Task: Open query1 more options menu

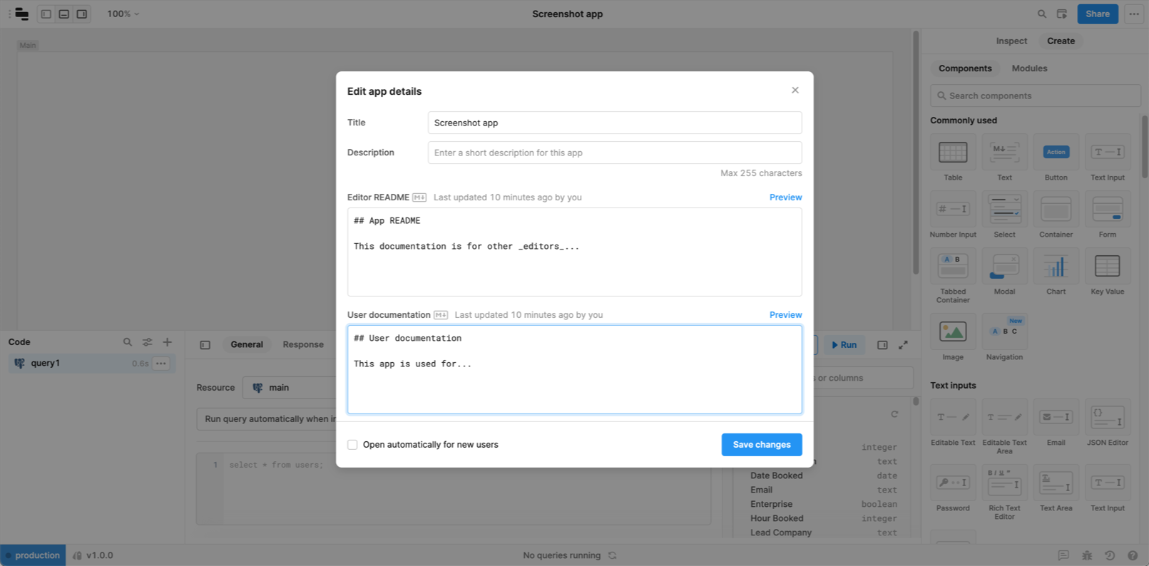Action: (161, 364)
